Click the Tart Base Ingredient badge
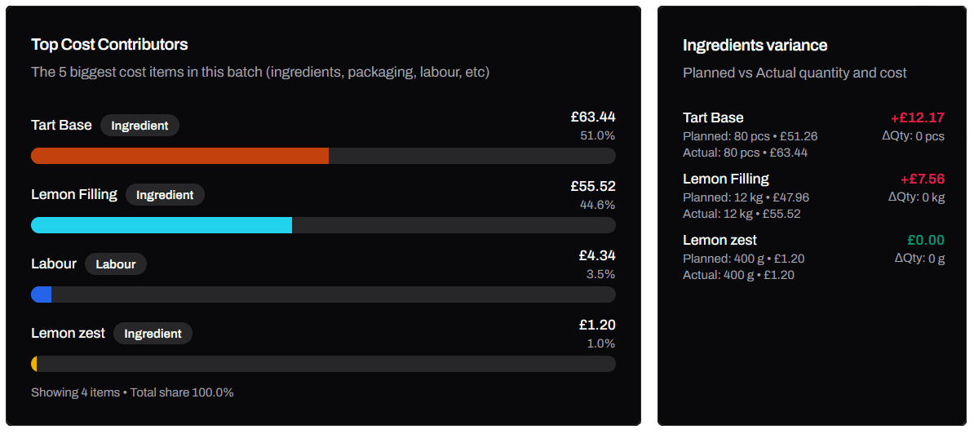974x434 pixels. tap(139, 126)
